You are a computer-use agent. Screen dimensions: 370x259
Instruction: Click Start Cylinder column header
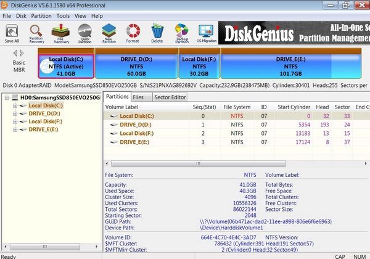294,107
